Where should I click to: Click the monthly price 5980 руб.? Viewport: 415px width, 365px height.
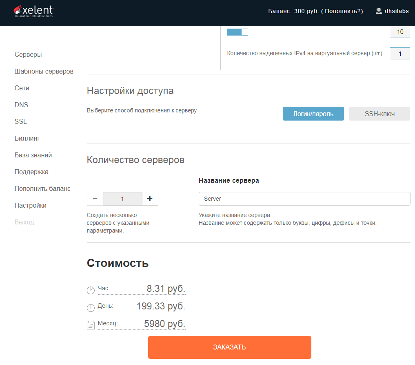164,324
